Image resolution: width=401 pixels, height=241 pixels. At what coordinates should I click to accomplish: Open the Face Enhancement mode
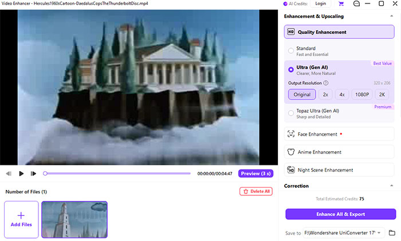(339, 134)
